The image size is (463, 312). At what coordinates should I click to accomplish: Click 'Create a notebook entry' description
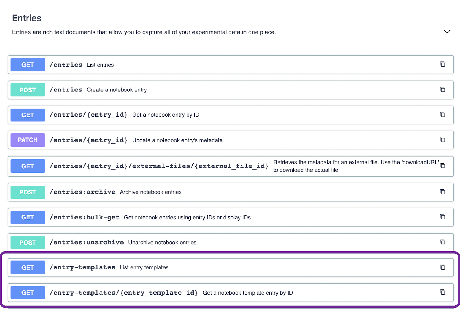pyautogui.click(x=117, y=90)
